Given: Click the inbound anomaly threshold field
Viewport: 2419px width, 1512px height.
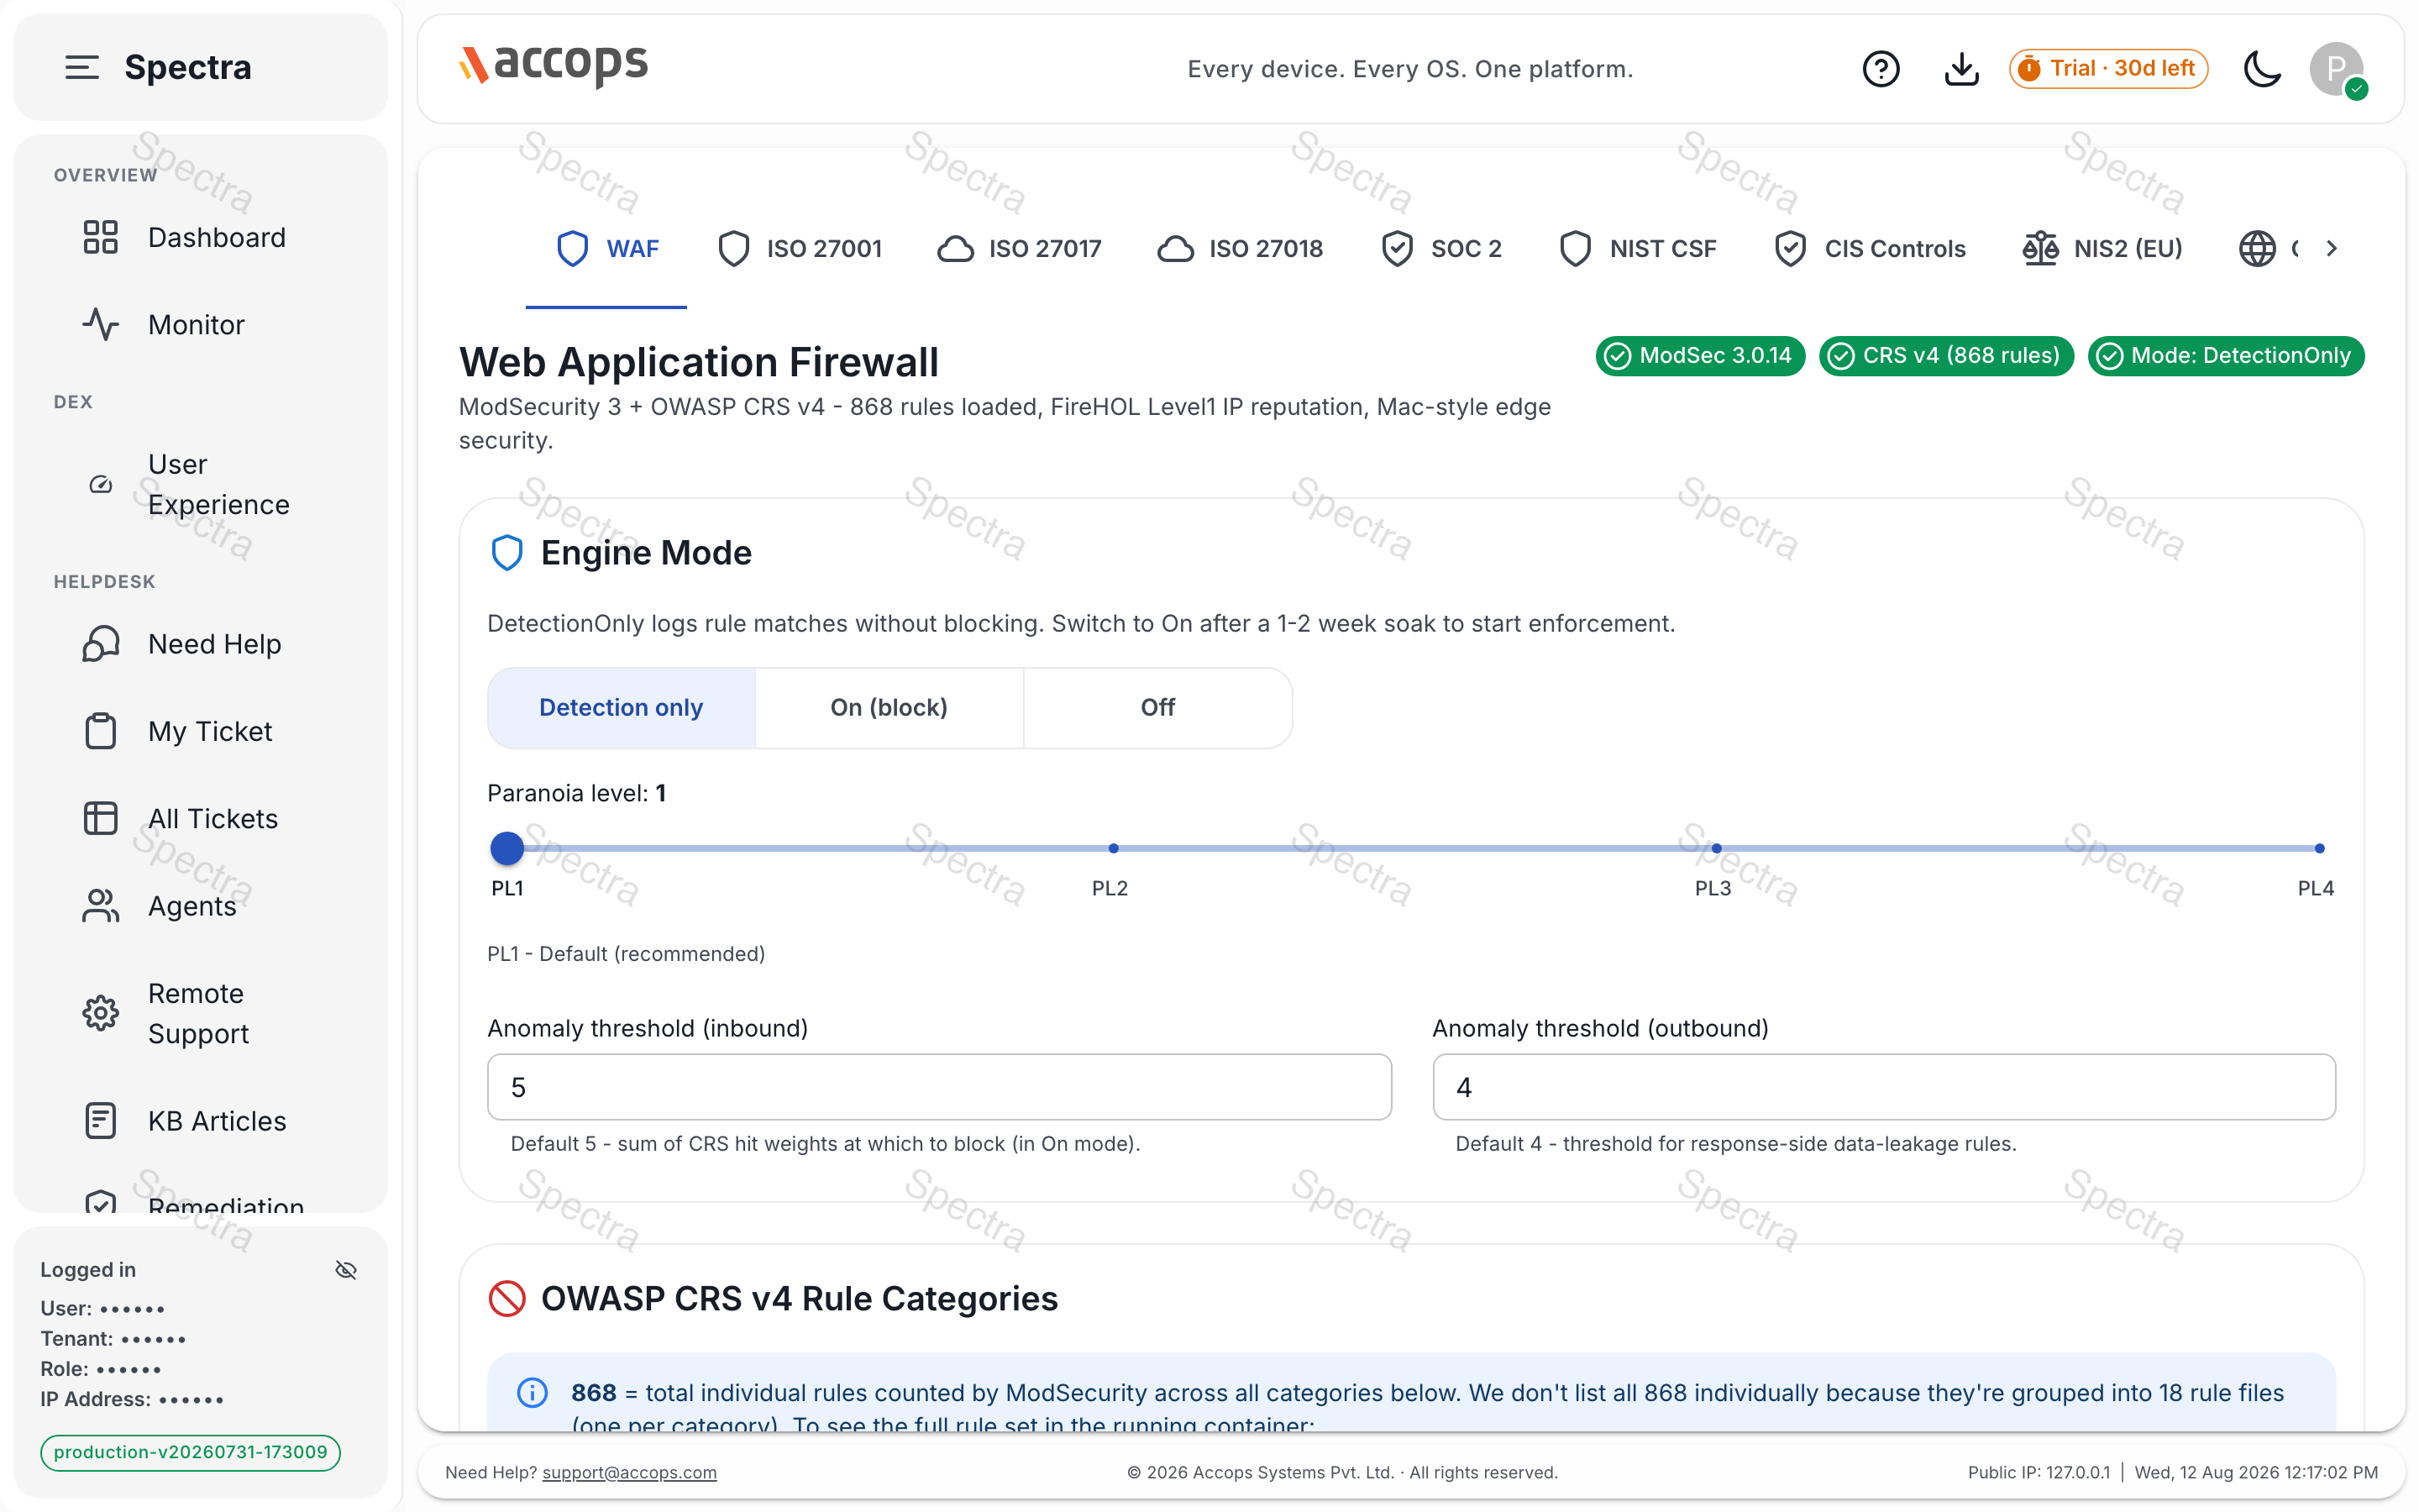Looking at the screenshot, I should tap(938, 1087).
